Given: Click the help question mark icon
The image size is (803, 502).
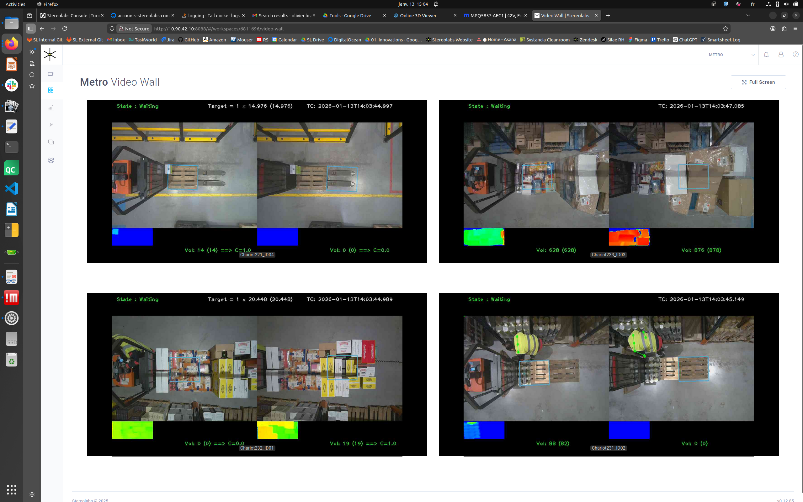Looking at the screenshot, I should 795,55.
